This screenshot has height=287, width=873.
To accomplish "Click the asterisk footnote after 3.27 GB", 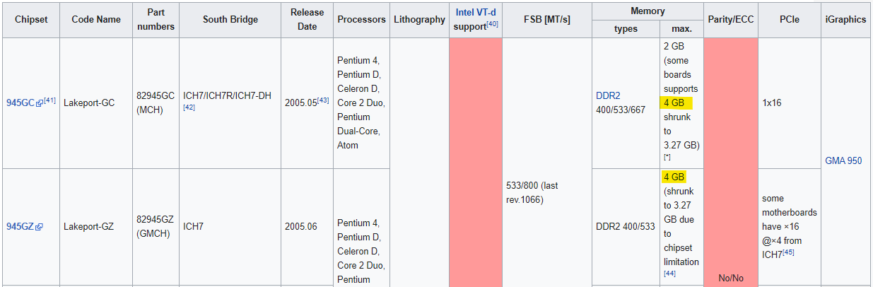I will (667, 157).
